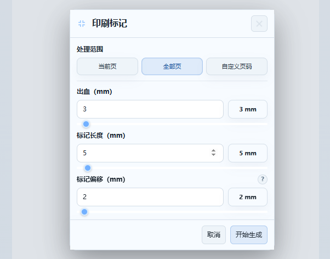Image resolution: width=330 pixels, height=259 pixels.
Task: Select the 全部页 range option
Action: tap(172, 66)
